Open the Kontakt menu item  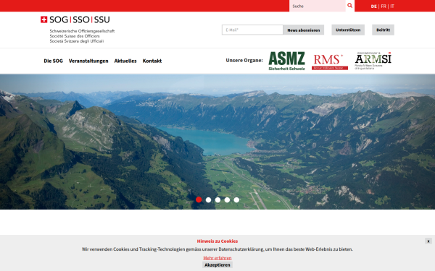click(x=152, y=61)
